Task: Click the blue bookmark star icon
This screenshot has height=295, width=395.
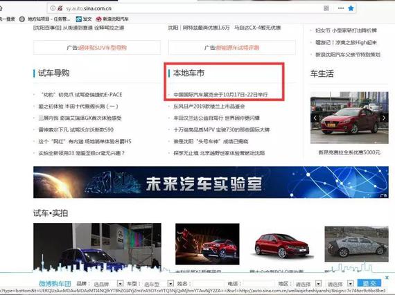Action: pos(351,8)
